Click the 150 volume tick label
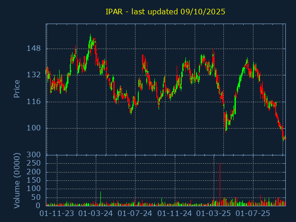Image resolution: width=296 pixels, height=222 pixels. pyautogui.click(x=33, y=180)
